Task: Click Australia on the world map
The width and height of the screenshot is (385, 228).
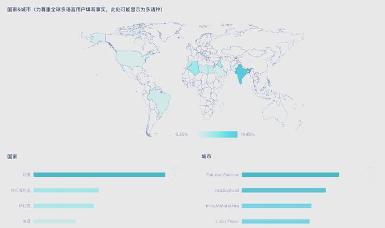Action: (x=275, y=112)
